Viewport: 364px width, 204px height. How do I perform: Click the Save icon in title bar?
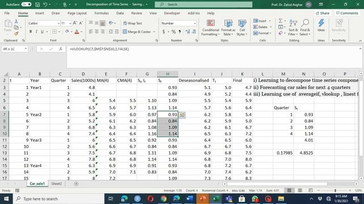pyautogui.click(x=38, y=4)
